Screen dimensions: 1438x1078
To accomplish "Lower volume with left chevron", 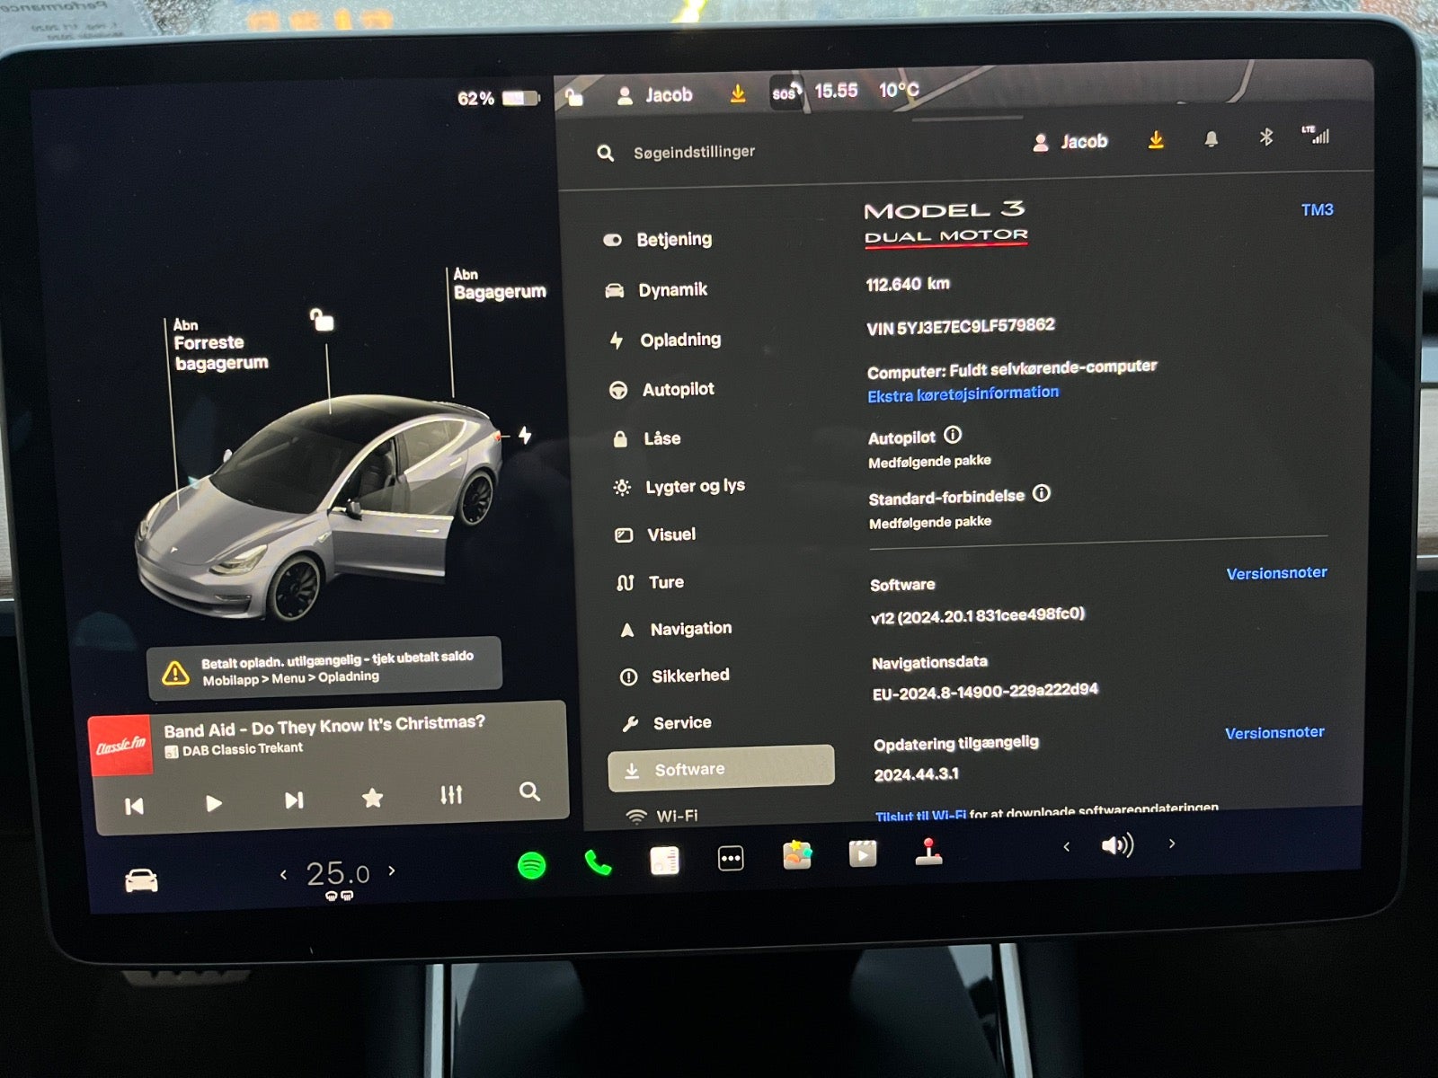I will pyautogui.click(x=1067, y=846).
